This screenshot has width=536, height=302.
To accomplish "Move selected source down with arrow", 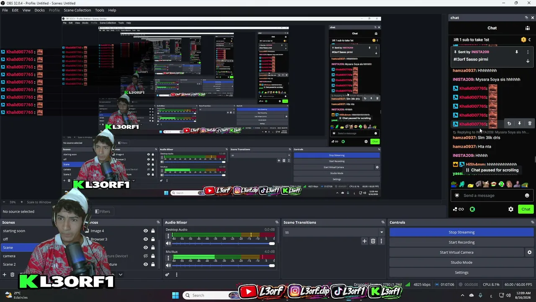I will point(120,275).
